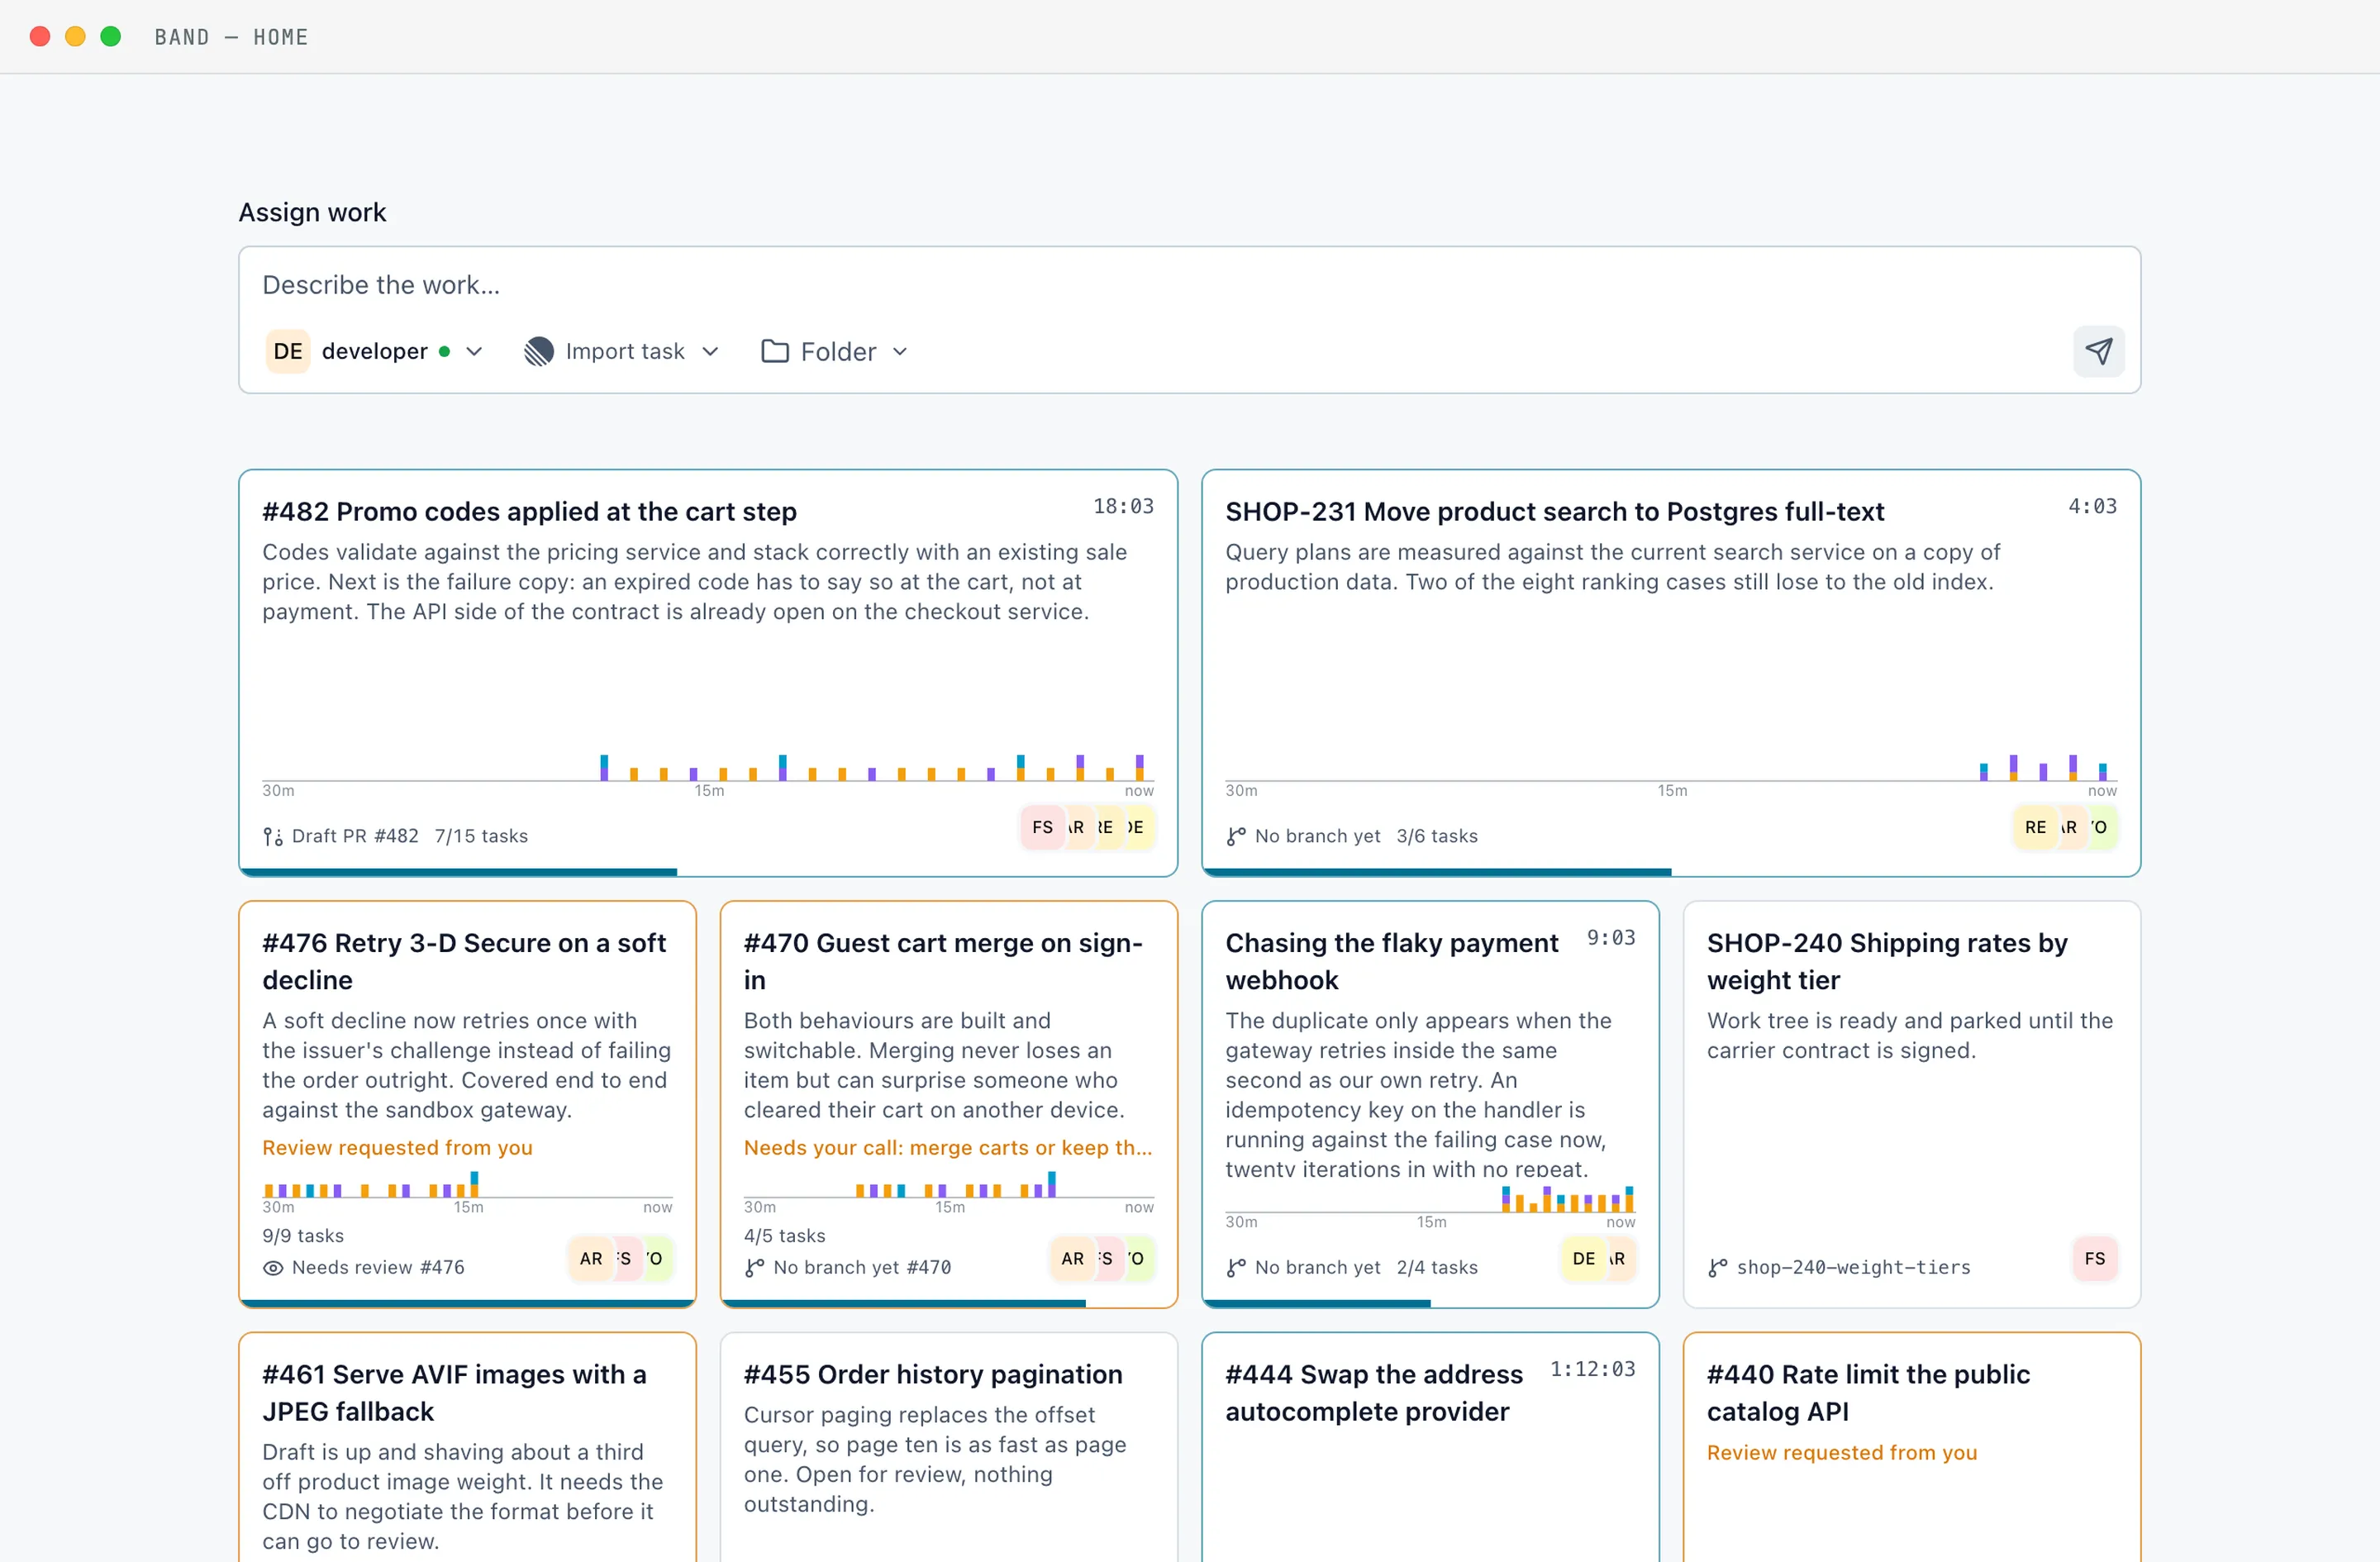Click branch icon next to shop-240-weight-tiers
This screenshot has height=1562, width=2380.
click(1717, 1267)
